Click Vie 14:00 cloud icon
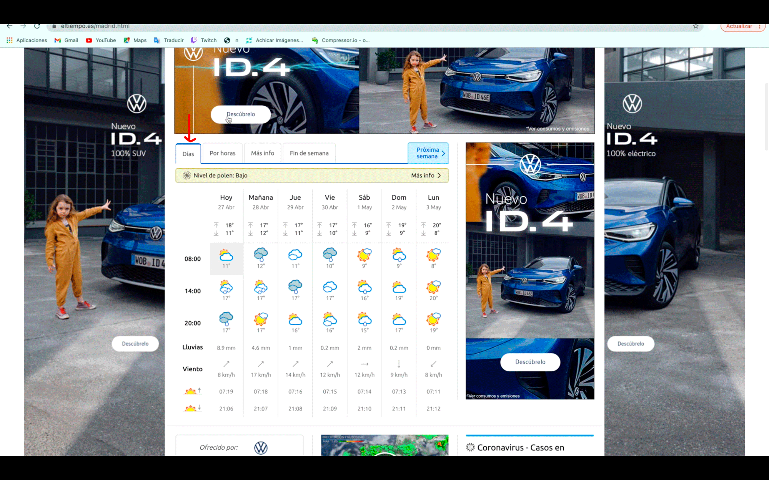This screenshot has width=769, height=480. (x=330, y=287)
